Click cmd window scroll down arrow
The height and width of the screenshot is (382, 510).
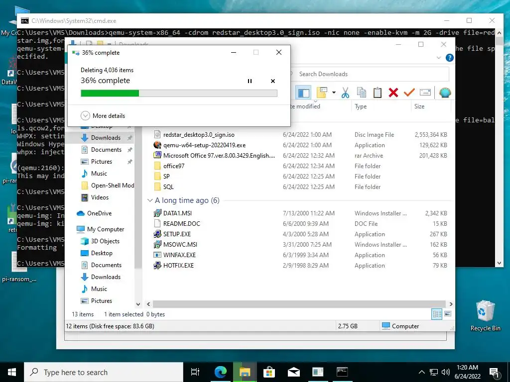click(x=499, y=263)
